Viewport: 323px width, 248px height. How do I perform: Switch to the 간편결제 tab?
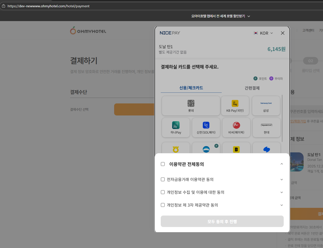[252, 88]
